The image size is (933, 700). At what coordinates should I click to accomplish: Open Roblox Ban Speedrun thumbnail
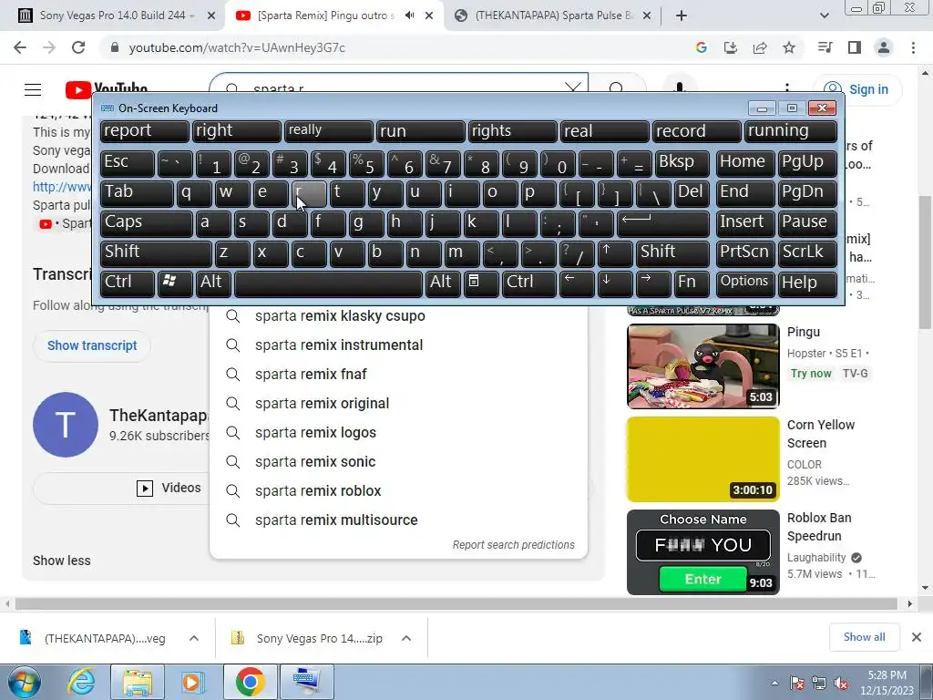702,552
